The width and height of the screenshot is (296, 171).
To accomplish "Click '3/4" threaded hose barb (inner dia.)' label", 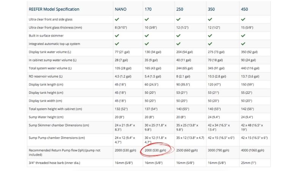I will coord(54,163).
